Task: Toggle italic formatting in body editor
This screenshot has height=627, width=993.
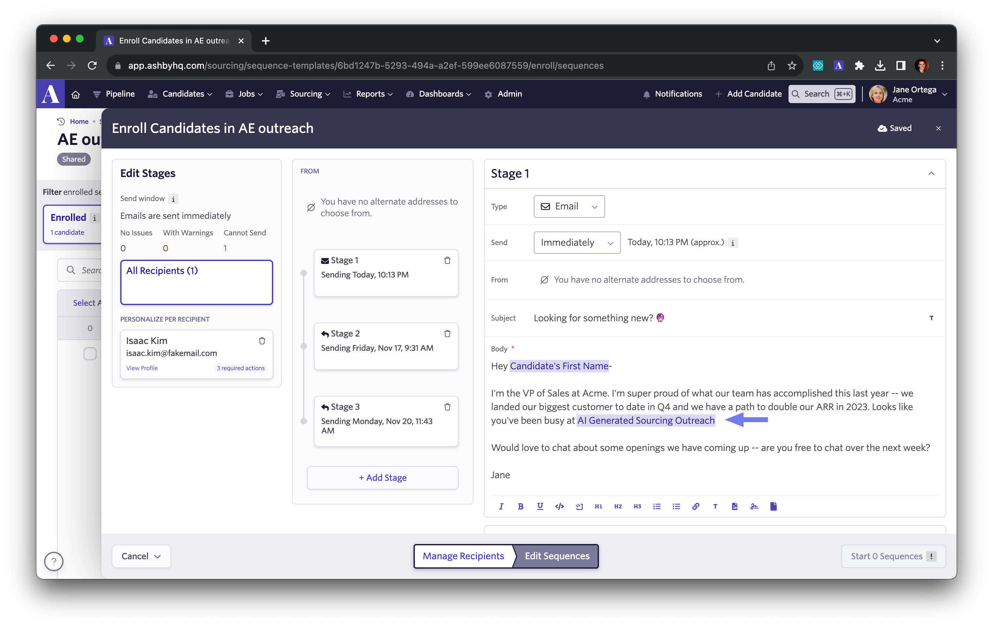Action: (x=501, y=506)
